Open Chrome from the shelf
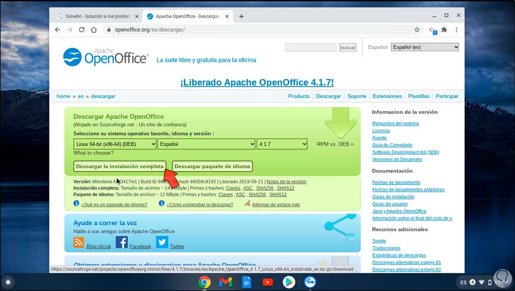Viewport: 515px width, 291px height. click(204, 282)
